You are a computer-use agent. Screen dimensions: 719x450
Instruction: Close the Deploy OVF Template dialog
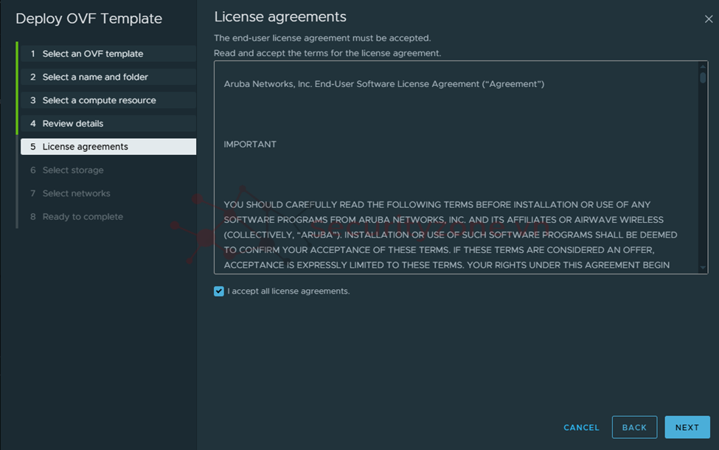[709, 18]
